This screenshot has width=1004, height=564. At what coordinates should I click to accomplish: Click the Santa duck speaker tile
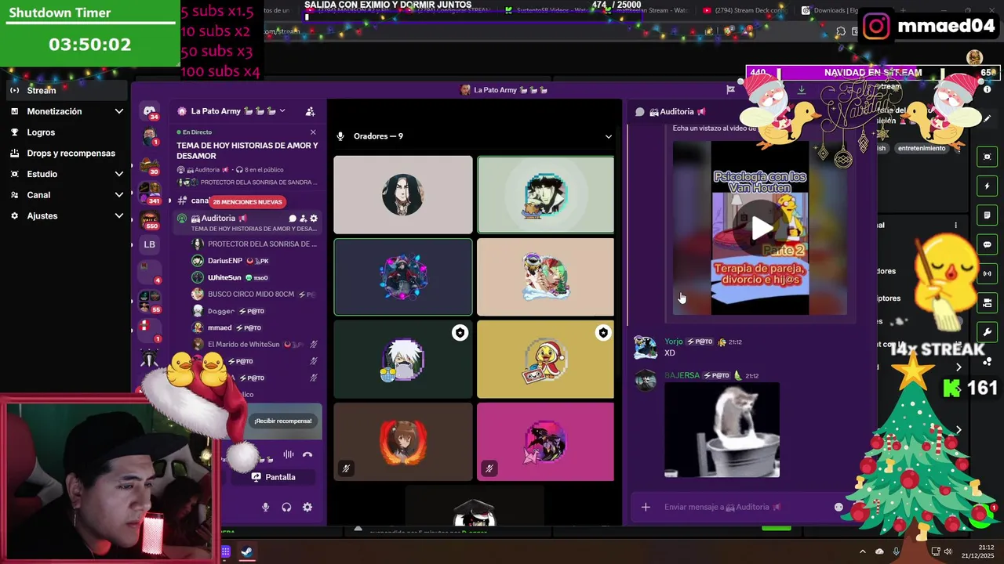545,360
